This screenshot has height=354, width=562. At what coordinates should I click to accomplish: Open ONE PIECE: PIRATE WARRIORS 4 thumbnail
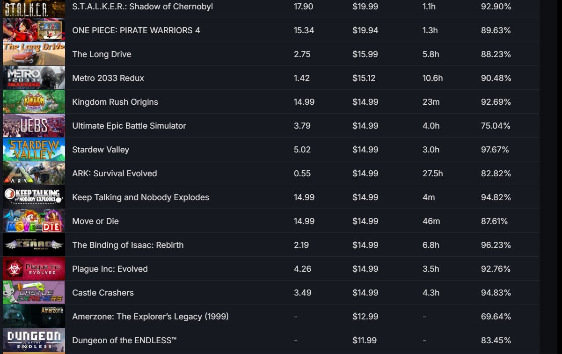click(34, 30)
